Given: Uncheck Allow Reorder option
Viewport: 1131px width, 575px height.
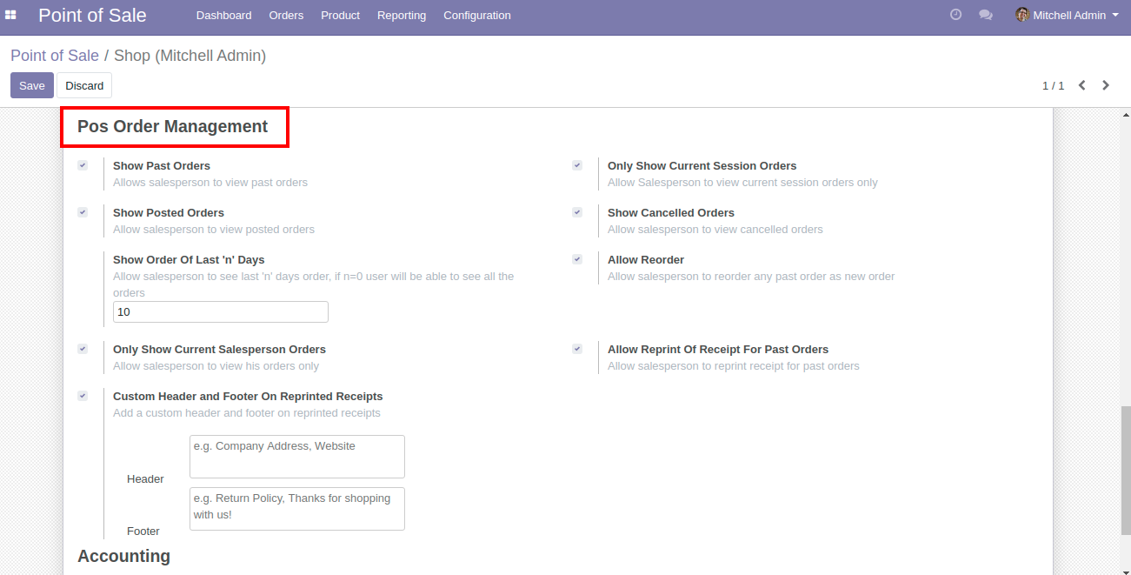Looking at the screenshot, I should pyautogui.click(x=577, y=259).
